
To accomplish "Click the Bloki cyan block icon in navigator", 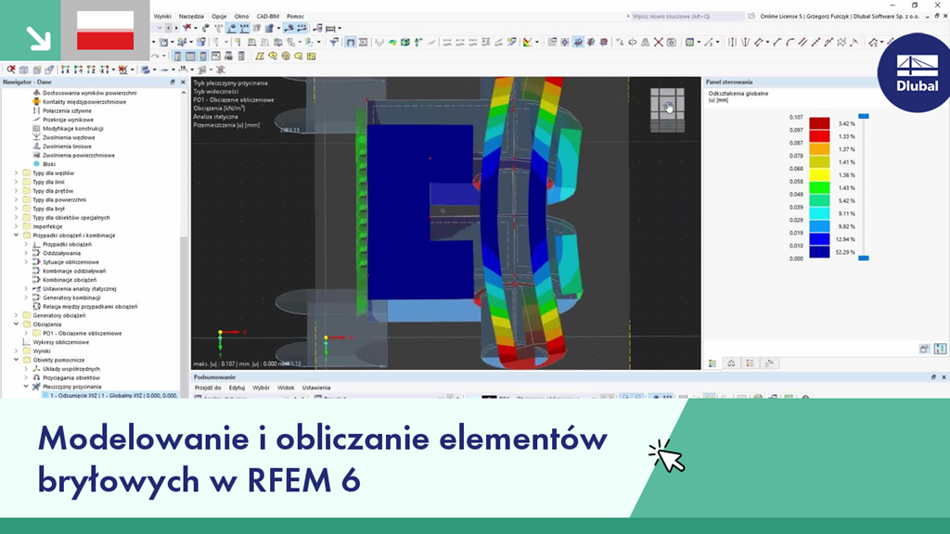I will [36, 164].
